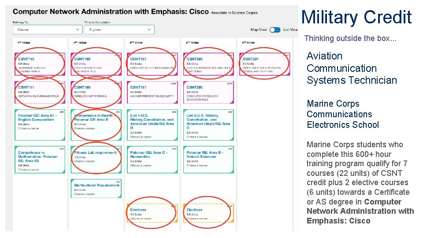Click the Marine Corps Communications Electronics School text
423x238 pixels.
(x=343, y=114)
